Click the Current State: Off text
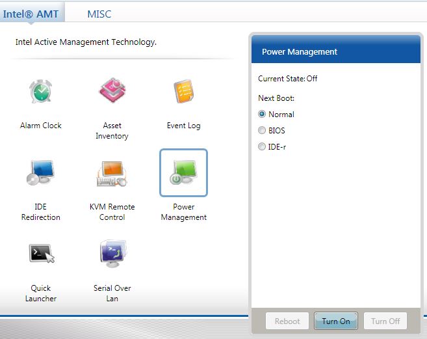This screenshot has height=339, width=427. click(287, 79)
